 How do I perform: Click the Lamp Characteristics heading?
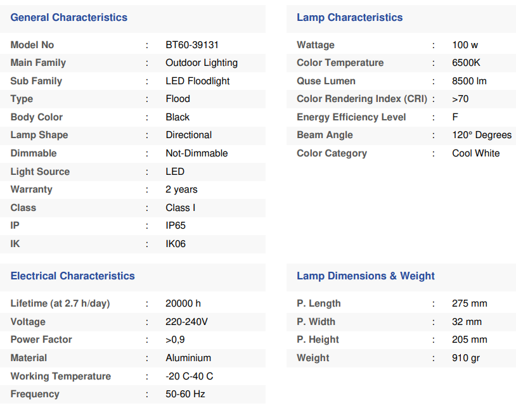[x=349, y=18]
